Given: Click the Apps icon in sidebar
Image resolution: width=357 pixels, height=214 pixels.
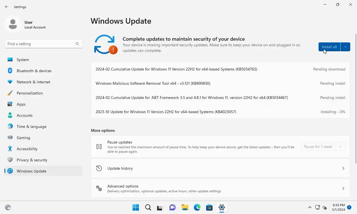Looking at the screenshot, I should click(10, 104).
